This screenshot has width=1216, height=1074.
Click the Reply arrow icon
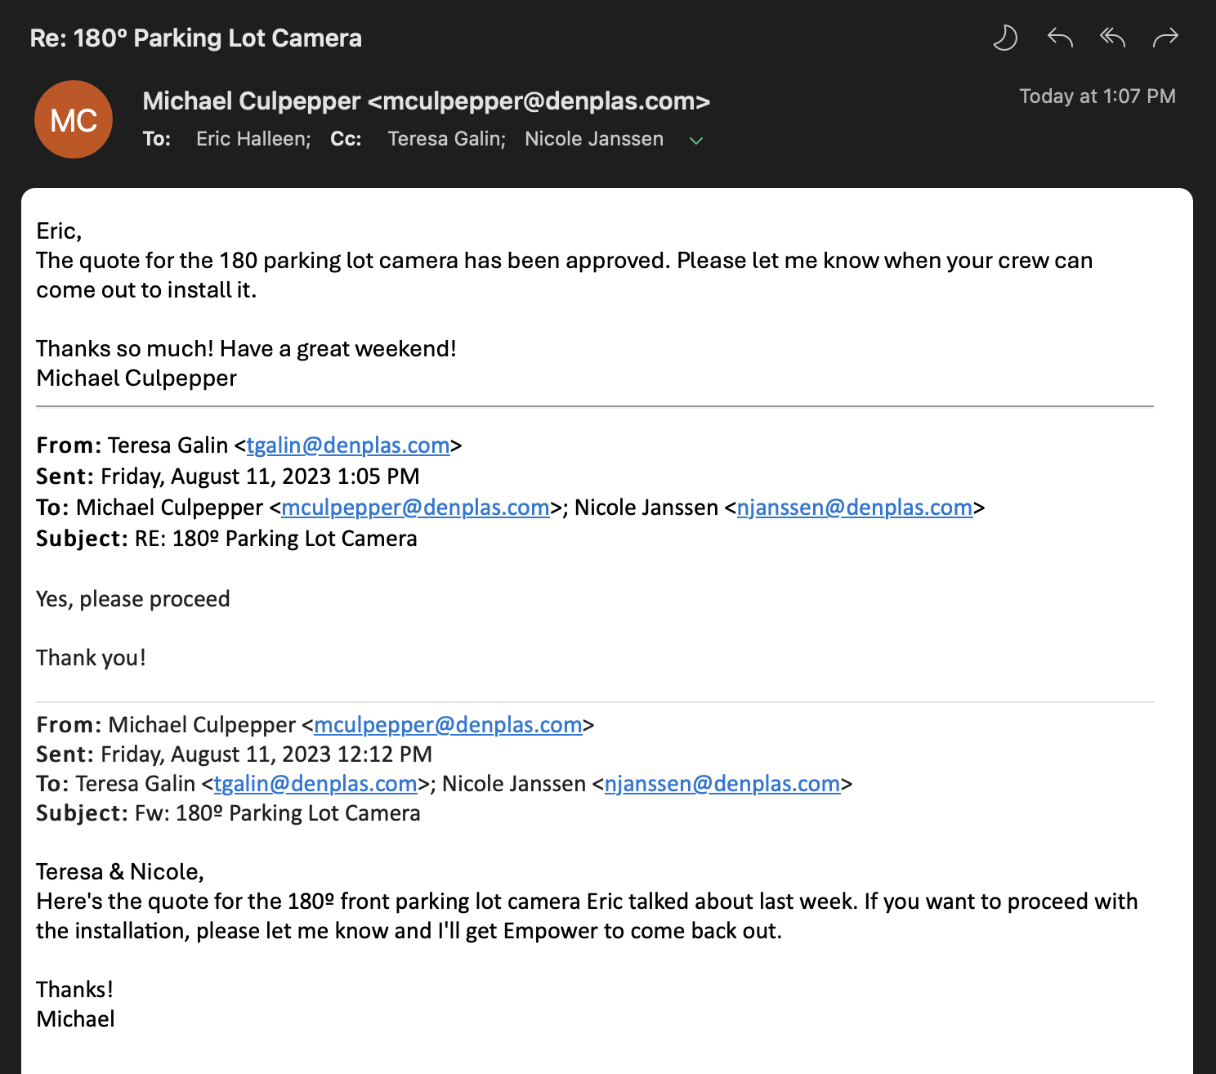point(1060,38)
